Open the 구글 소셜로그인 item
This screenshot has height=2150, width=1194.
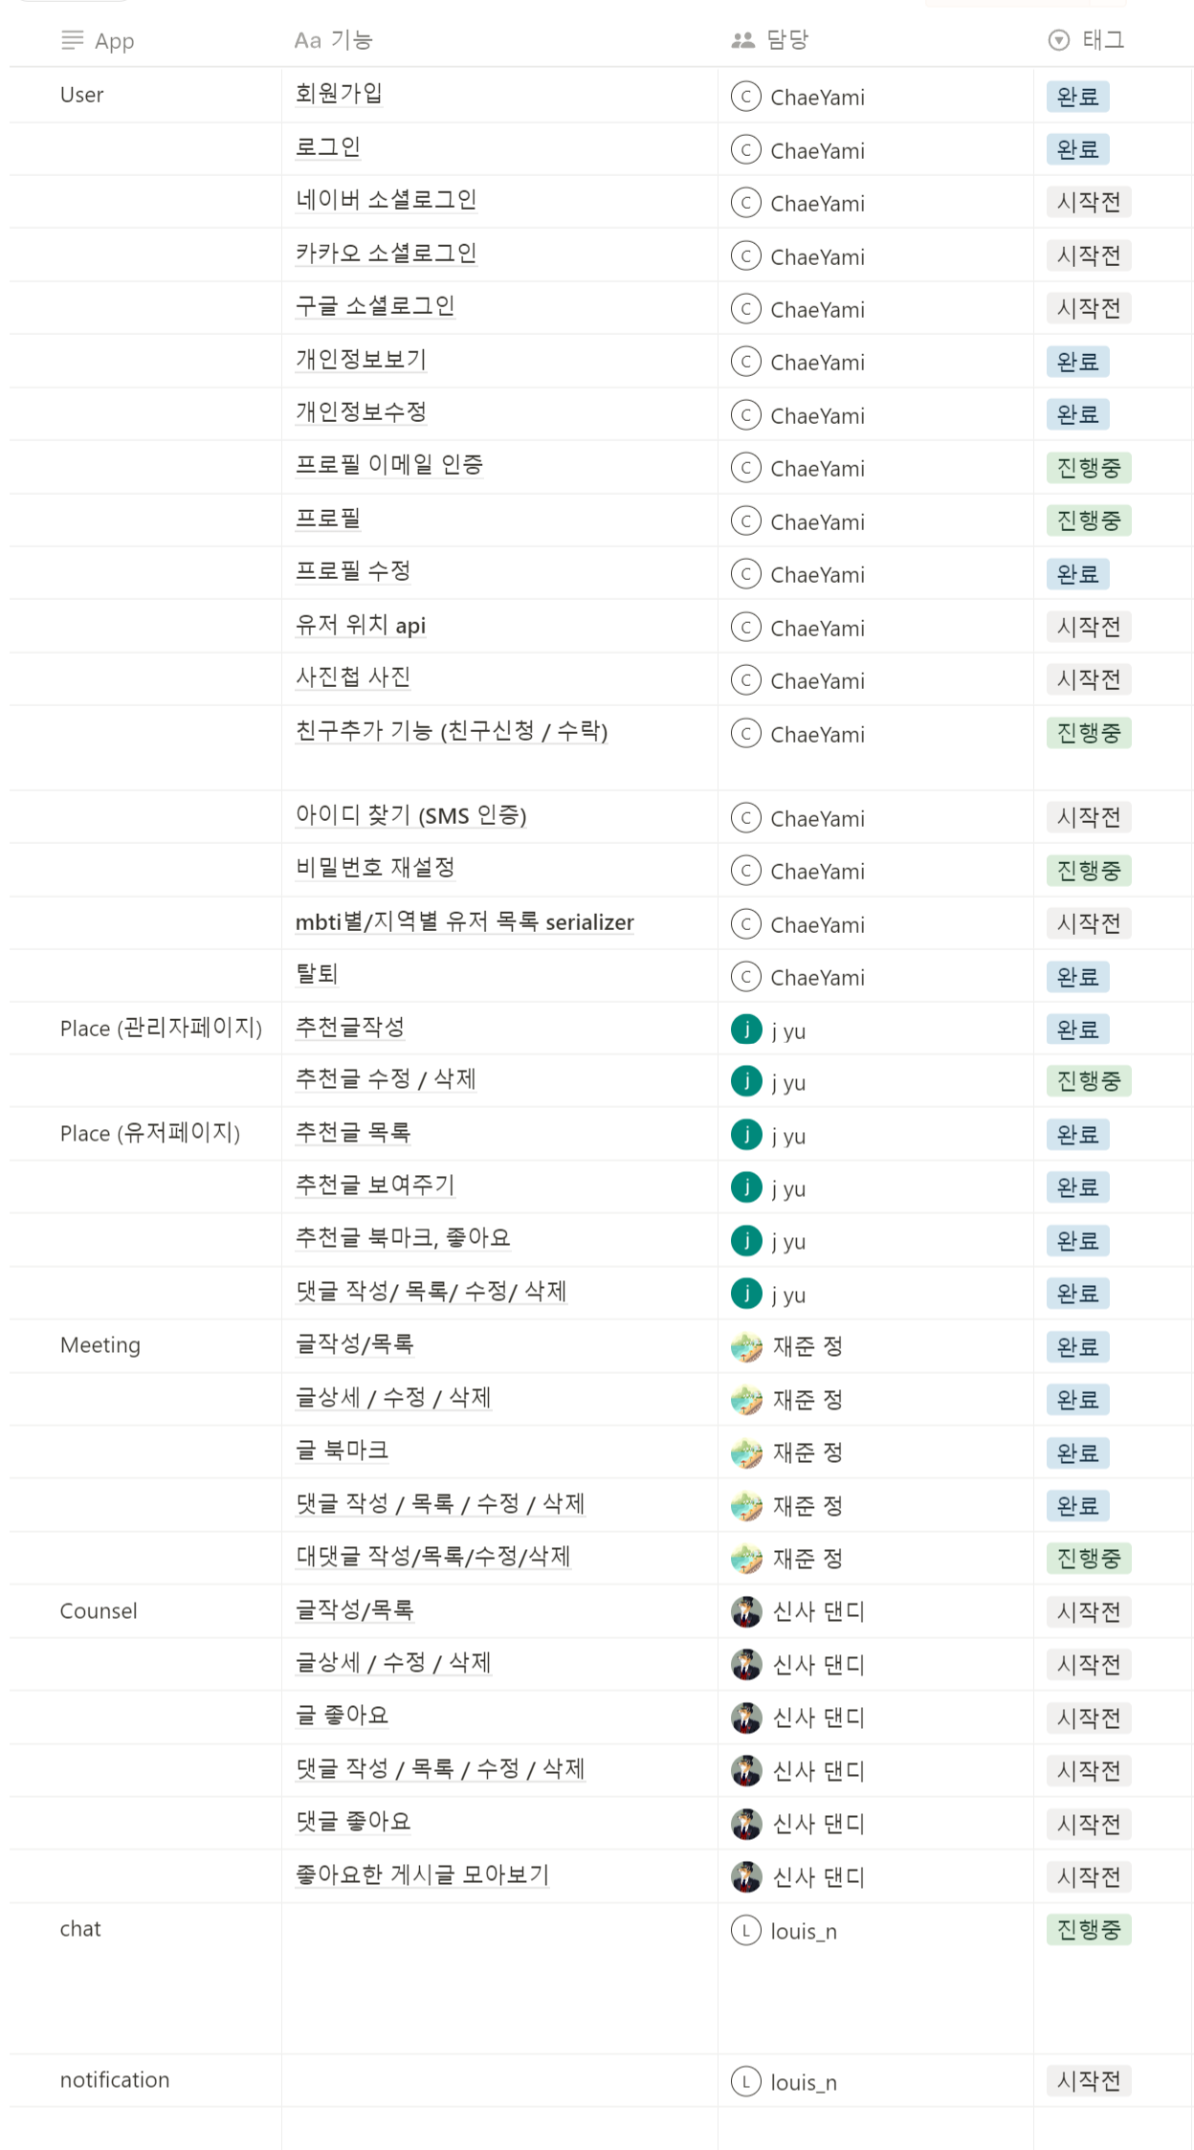pos(375,306)
